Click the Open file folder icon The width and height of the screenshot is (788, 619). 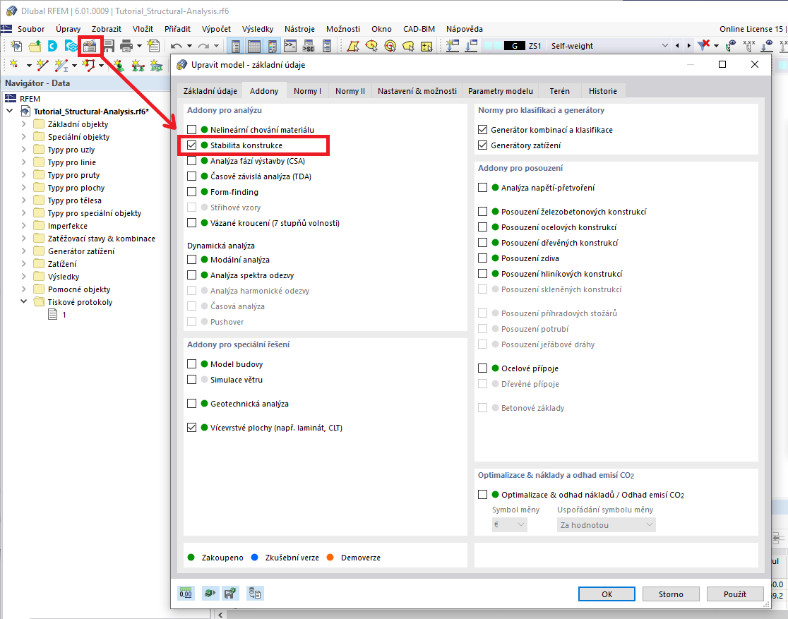35,46
